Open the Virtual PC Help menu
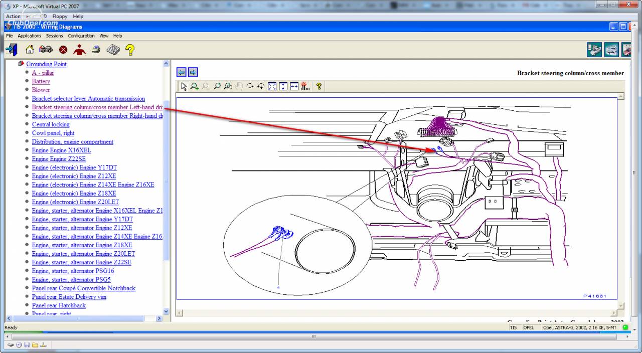Viewport: 642px width, 353px height. 78,17
